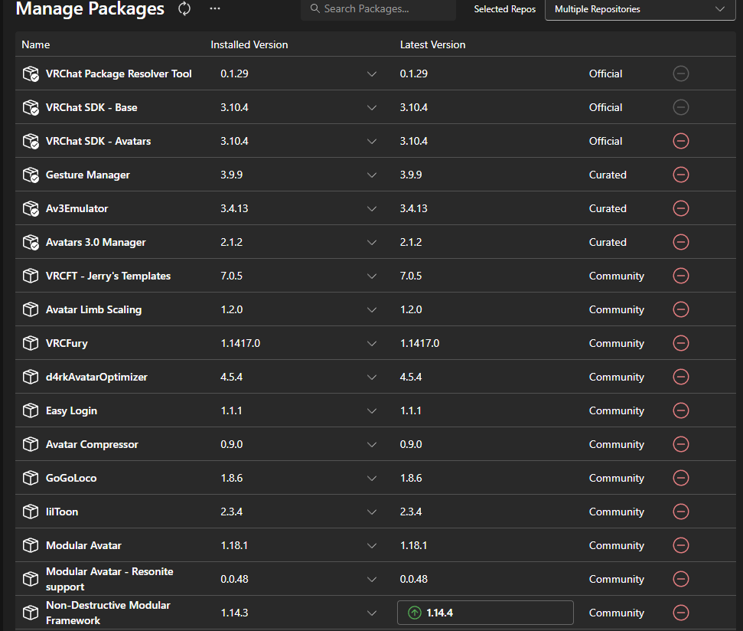This screenshot has width=743, height=631.
Task: Click the Official label for VRChat SDK - Avatars
Action: (605, 141)
